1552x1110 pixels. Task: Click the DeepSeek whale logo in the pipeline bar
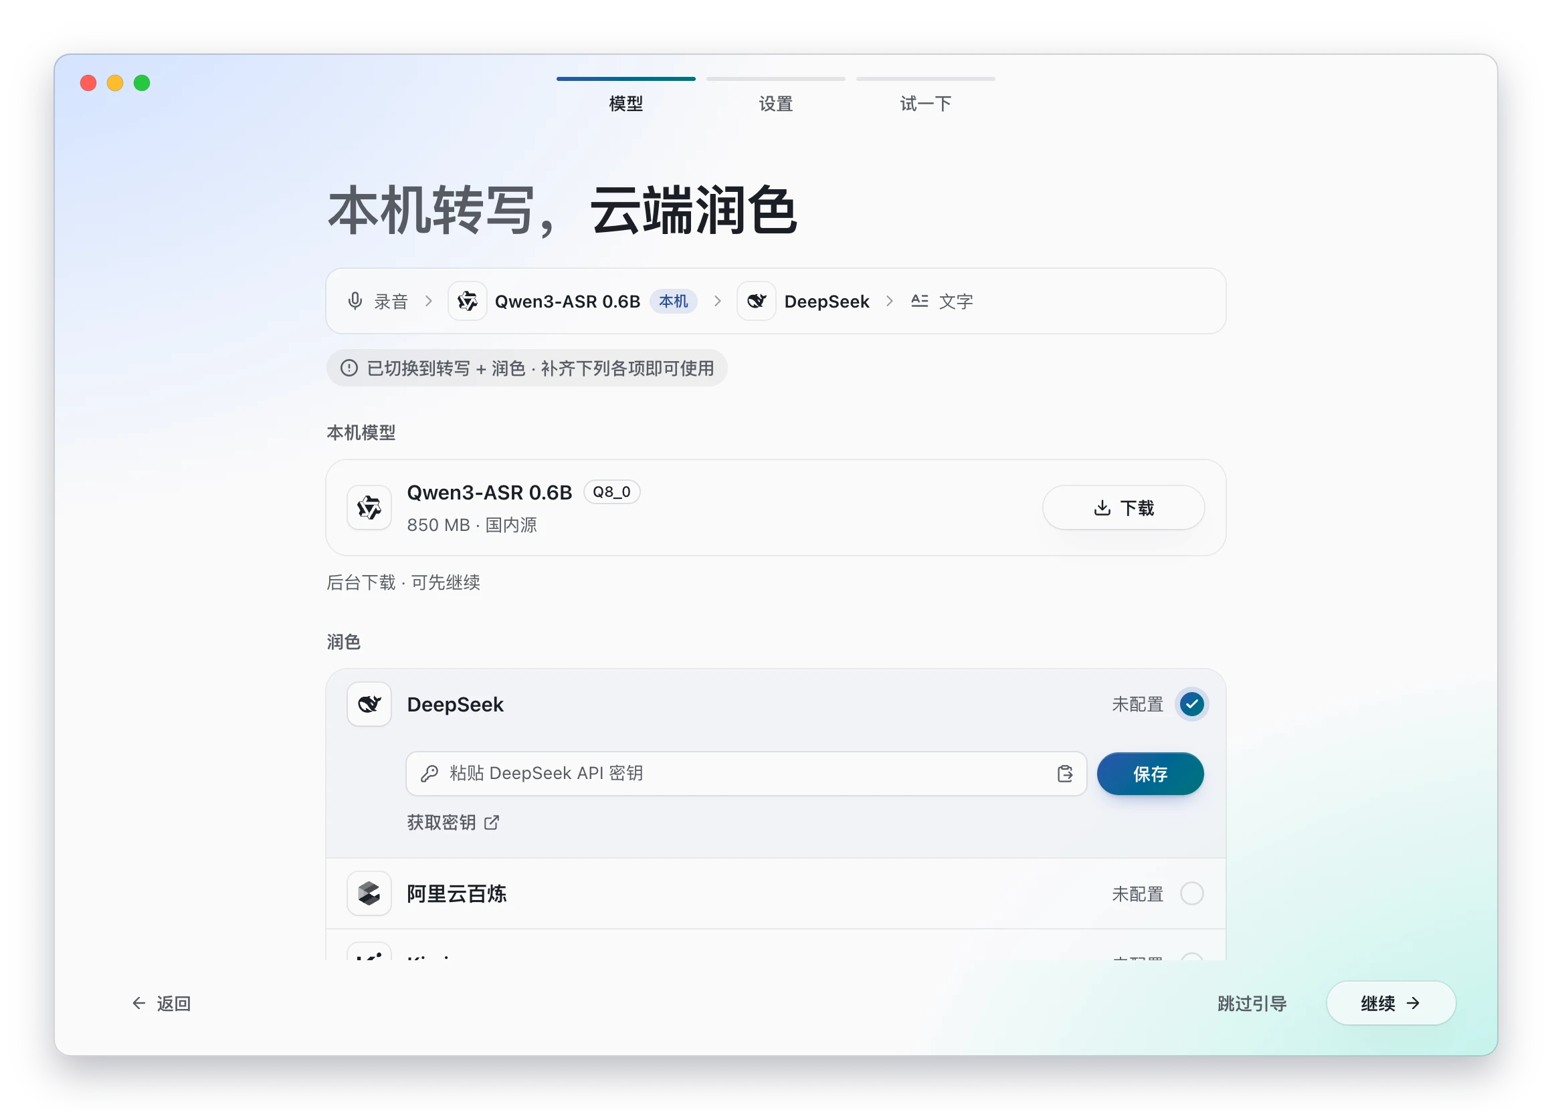click(756, 301)
